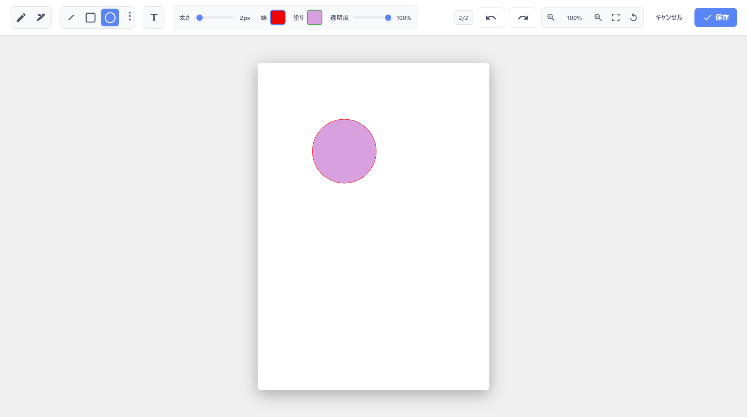Redo the undone action

pos(523,17)
